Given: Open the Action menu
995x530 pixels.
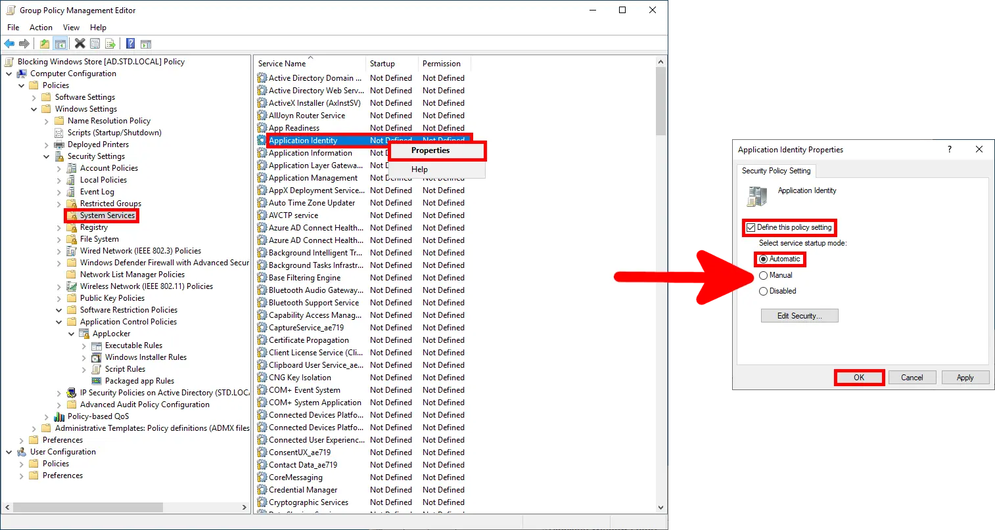Looking at the screenshot, I should pyautogui.click(x=41, y=27).
